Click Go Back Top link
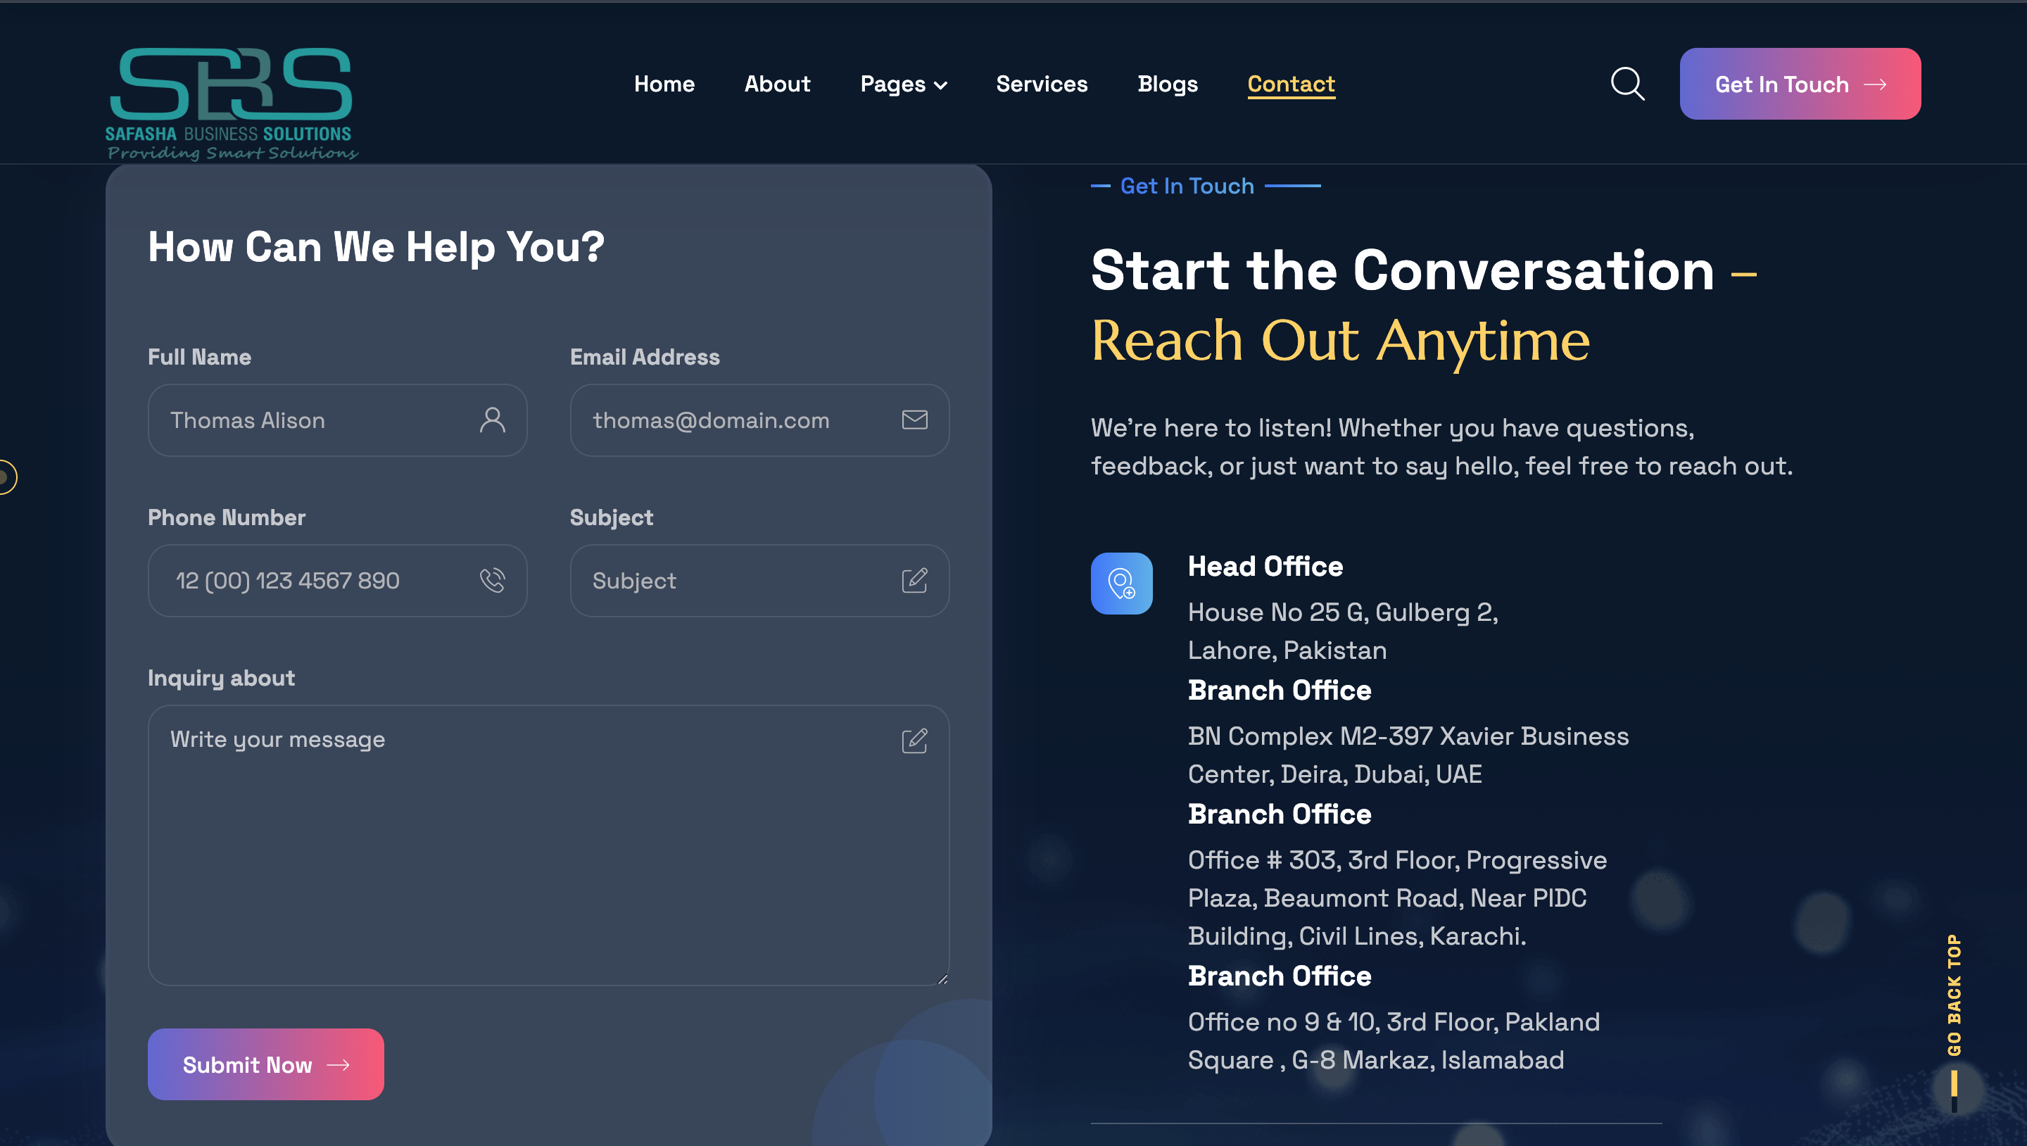The width and height of the screenshot is (2027, 1146). pyautogui.click(x=1954, y=995)
